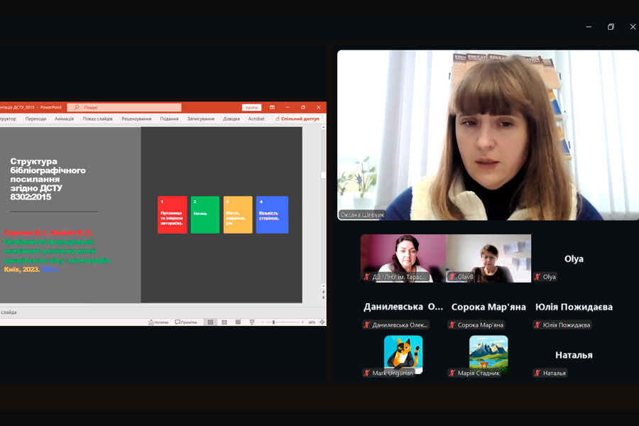Click the red author text on slide
Screen dimensions: 639x426
(48, 233)
